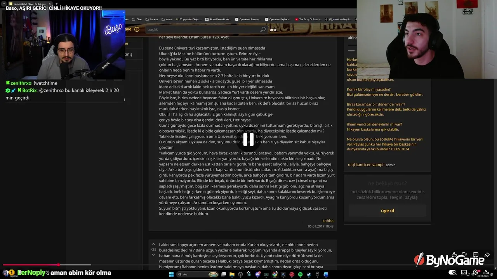Open the video comments panel icon
The height and width of the screenshot is (279, 497).
475,255
